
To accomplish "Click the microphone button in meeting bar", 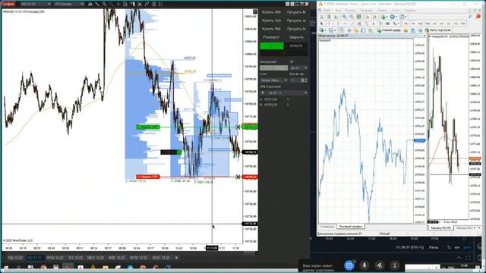I will 364,265.
